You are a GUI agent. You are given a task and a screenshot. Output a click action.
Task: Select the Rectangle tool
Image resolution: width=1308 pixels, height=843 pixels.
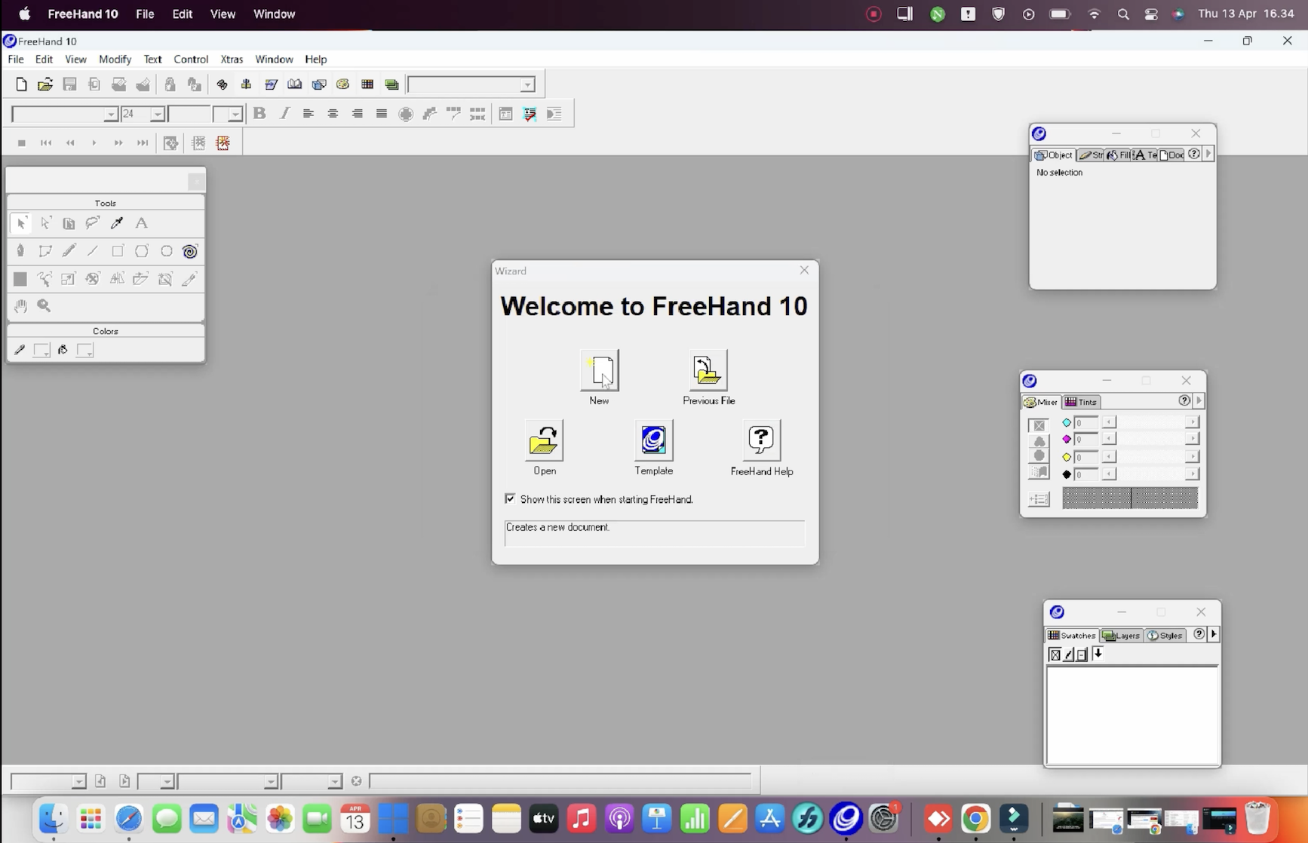118,251
